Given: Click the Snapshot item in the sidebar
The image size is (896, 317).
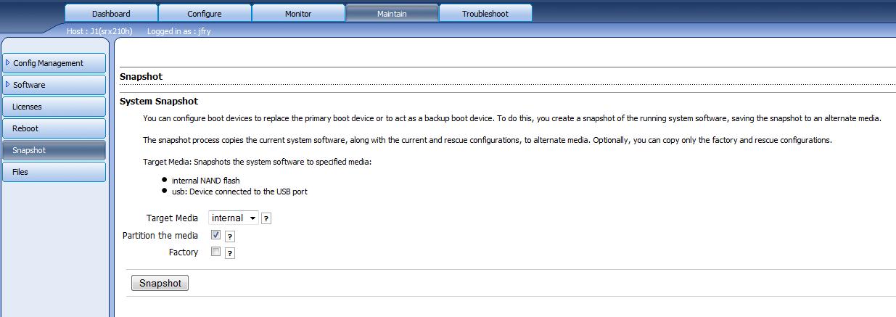Looking at the screenshot, I should click(x=29, y=150).
